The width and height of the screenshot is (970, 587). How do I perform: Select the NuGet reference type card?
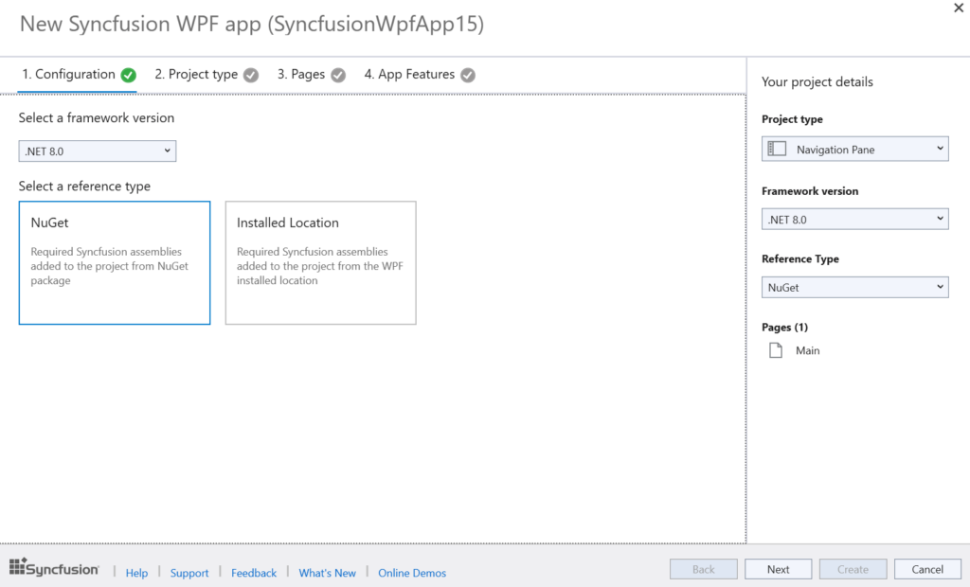click(x=114, y=262)
